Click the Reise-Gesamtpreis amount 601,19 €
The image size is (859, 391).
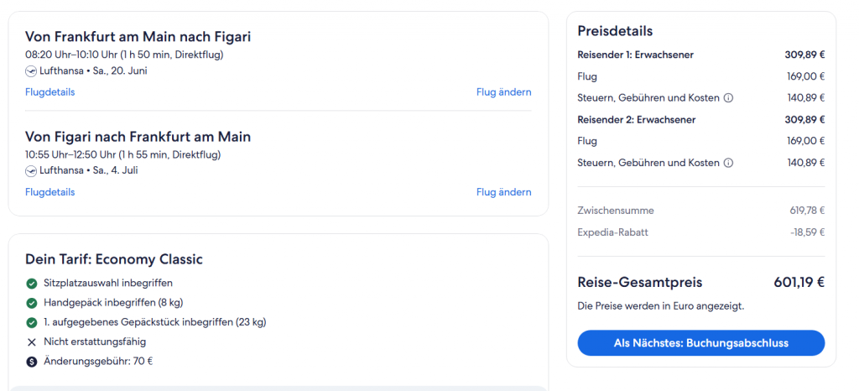[799, 283]
